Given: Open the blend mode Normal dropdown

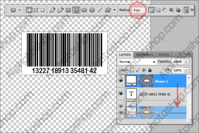Looking at the screenshot, I should point(137,62).
